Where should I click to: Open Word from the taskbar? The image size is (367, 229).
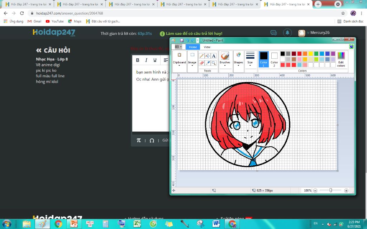pos(216,224)
